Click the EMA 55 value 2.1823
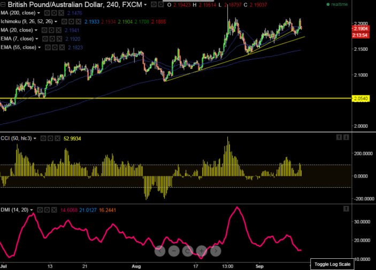 pos(75,48)
